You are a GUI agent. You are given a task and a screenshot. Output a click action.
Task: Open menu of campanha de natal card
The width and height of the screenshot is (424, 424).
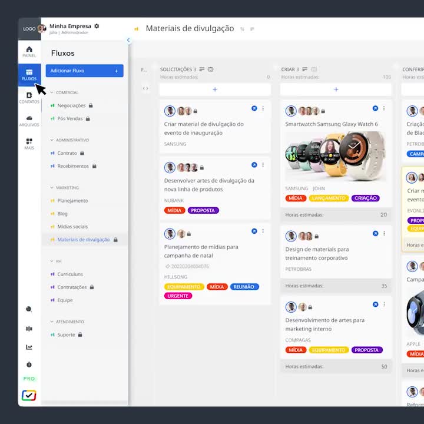click(263, 231)
